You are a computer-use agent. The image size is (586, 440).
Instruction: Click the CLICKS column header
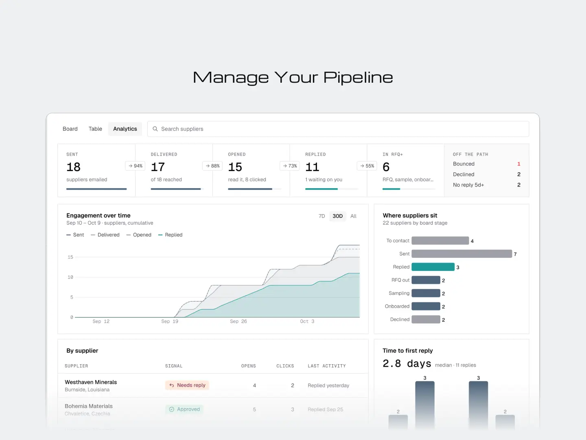[285, 366]
